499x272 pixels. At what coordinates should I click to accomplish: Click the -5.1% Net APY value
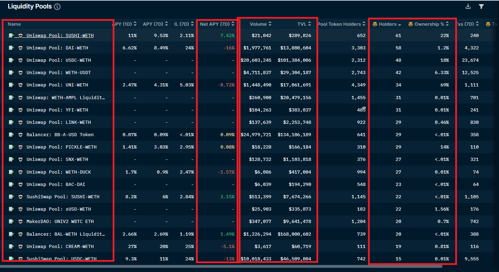point(227,247)
